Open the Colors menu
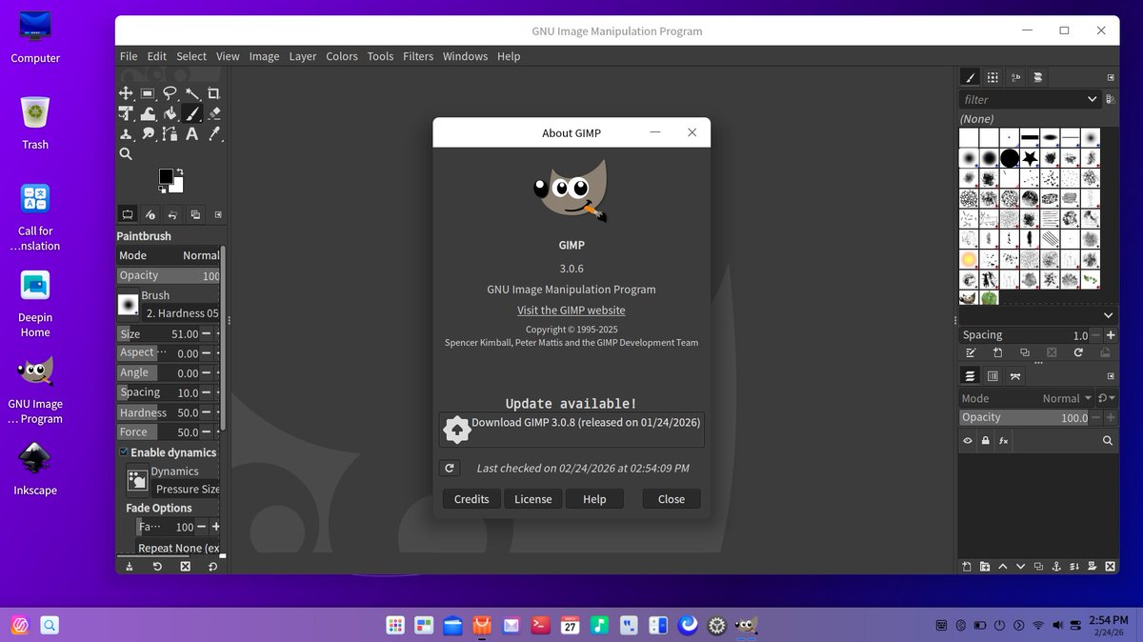Image resolution: width=1143 pixels, height=642 pixels. click(x=341, y=56)
